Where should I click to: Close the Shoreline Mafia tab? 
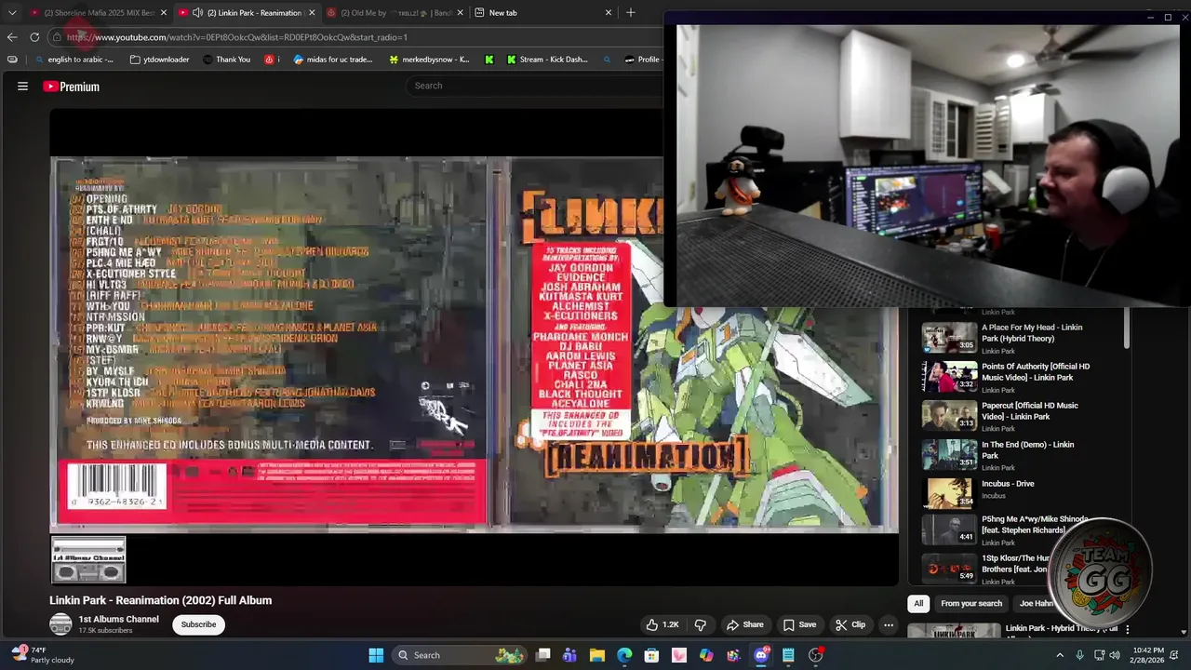pyautogui.click(x=164, y=13)
